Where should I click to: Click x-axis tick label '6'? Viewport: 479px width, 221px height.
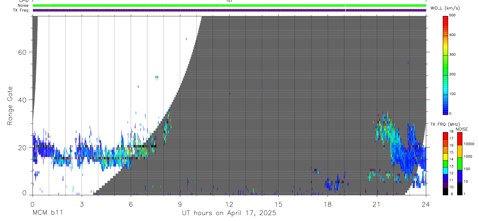click(131, 204)
